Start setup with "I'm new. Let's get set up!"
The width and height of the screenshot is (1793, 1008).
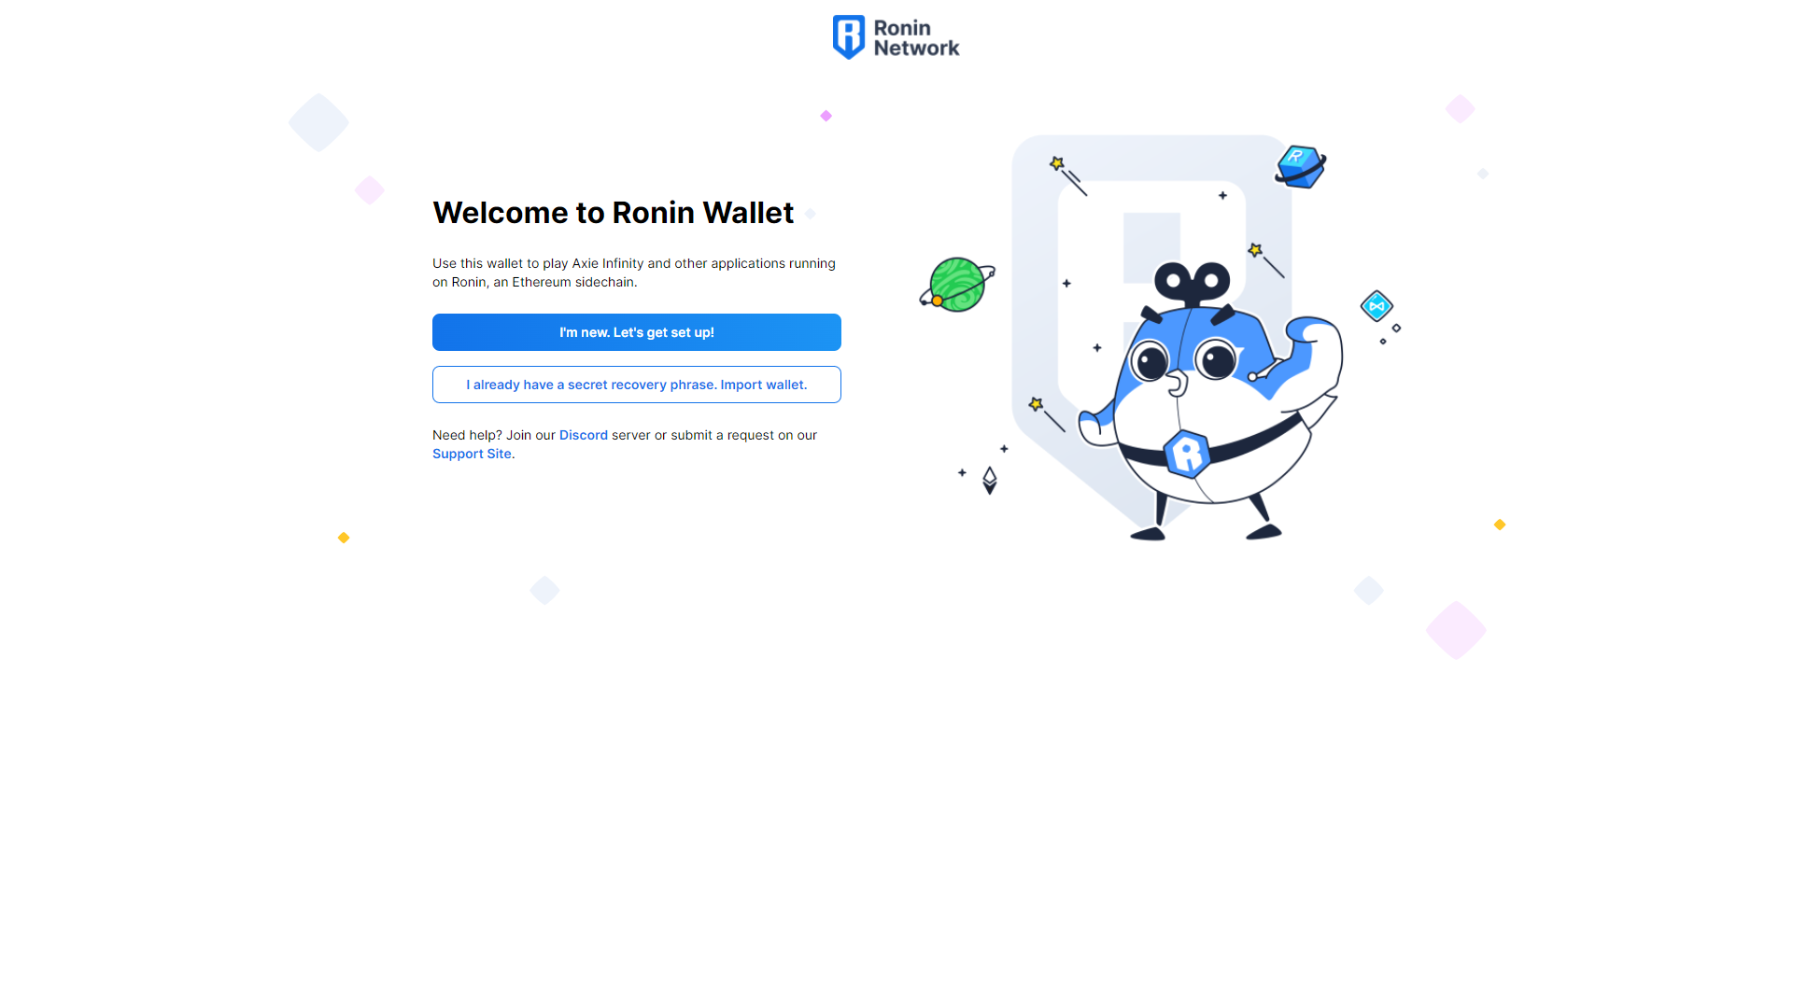click(x=637, y=332)
